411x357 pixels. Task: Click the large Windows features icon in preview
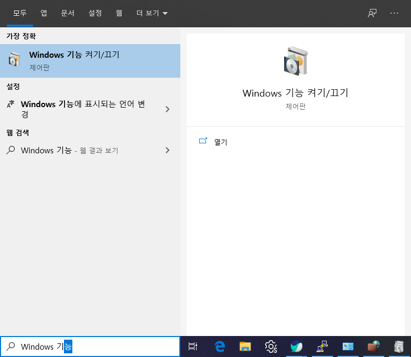coord(296,61)
